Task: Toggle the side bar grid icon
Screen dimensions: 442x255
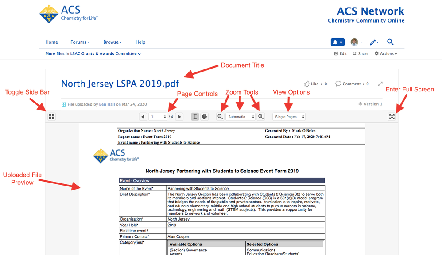Action: tap(51, 117)
